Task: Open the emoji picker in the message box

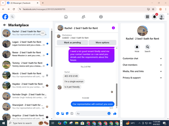Action: pos(109,114)
